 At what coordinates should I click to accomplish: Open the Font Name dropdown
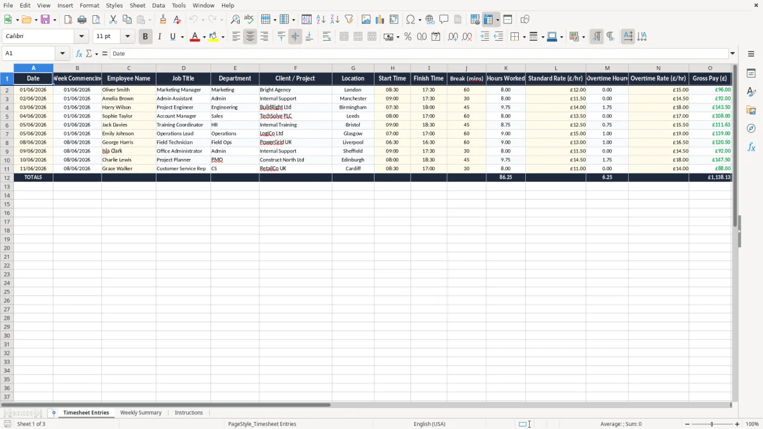(x=81, y=37)
